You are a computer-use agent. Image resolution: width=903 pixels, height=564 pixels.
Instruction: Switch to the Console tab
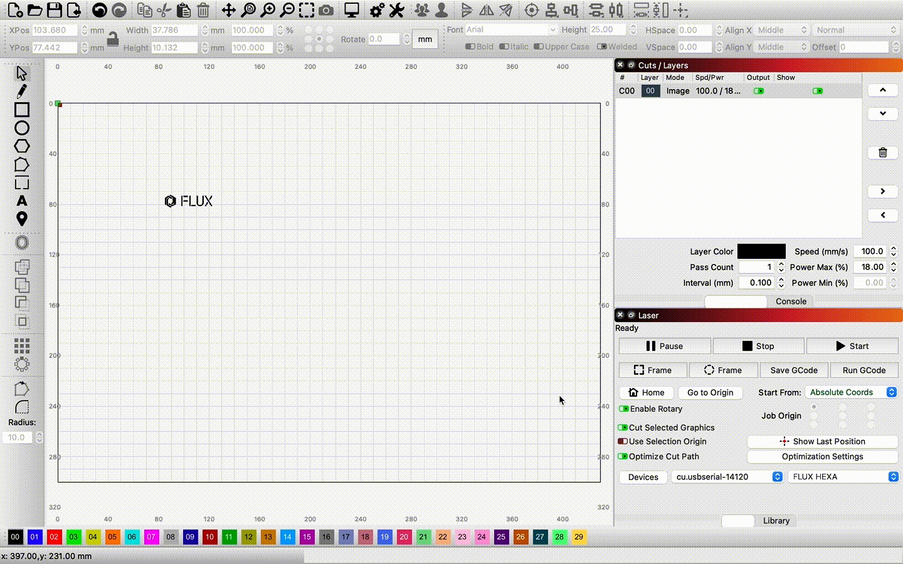pyautogui.click(x=791, y=301)
